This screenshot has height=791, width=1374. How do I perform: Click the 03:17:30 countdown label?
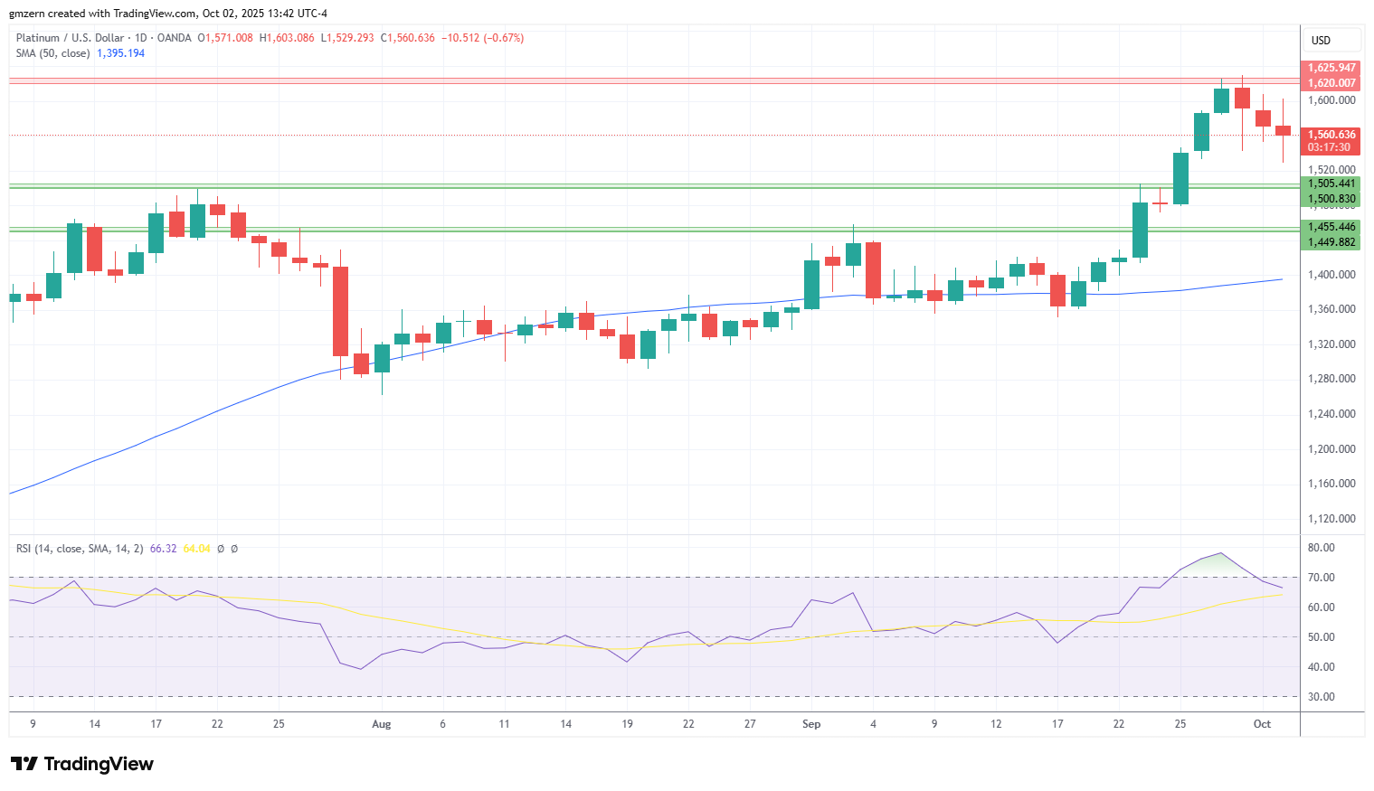(1330, 147)
